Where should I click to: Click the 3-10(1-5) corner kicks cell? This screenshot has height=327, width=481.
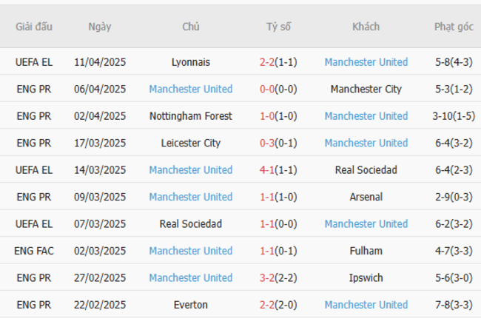click(x=454, y=116)
